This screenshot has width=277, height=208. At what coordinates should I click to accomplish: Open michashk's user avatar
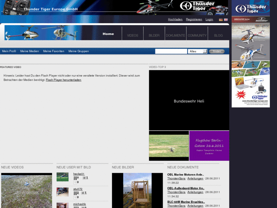click(62, 205)
